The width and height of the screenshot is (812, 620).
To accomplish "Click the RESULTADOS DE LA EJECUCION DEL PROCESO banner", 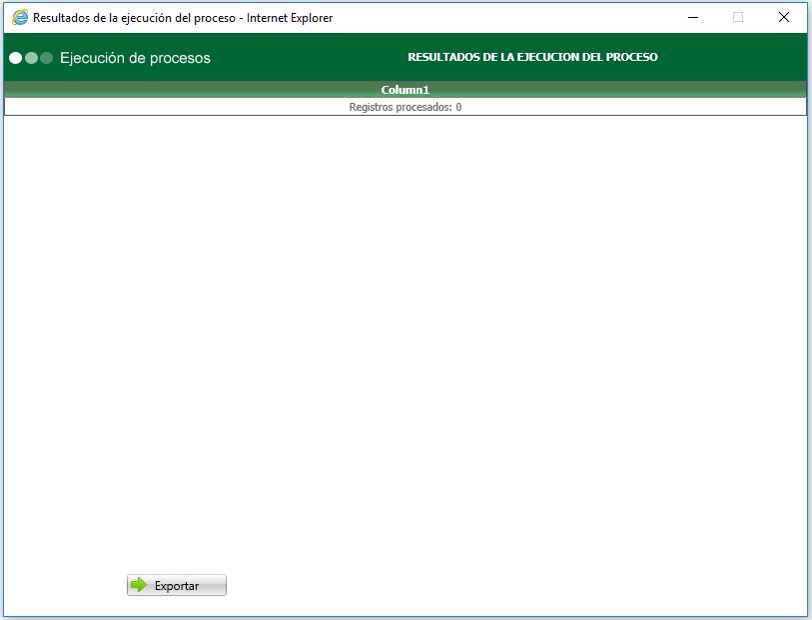I will pos(531,57).
